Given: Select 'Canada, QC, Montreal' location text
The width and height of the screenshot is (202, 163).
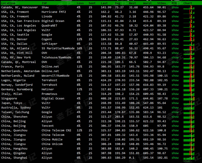Looking at the screenshot, I should (x=19, y=62).
